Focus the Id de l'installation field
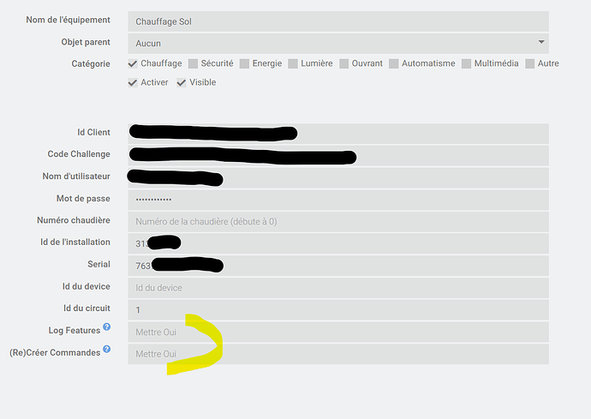Viewport: 591px width, 419px height. pos(338,243)
